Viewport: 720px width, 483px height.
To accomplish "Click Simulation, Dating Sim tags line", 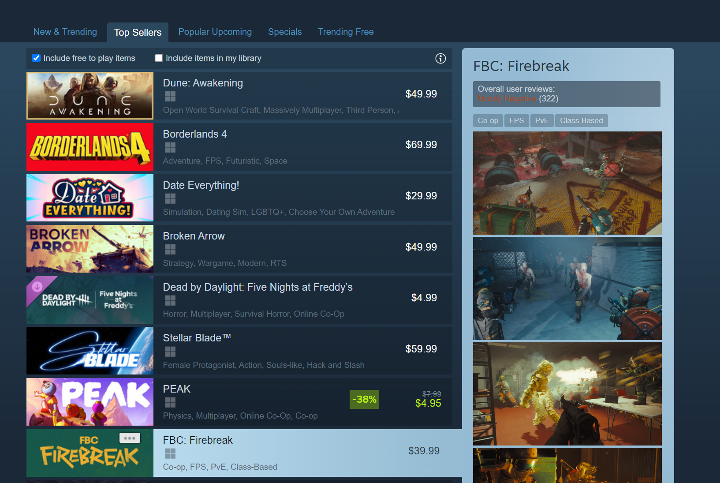I will [x=279, y=212].
